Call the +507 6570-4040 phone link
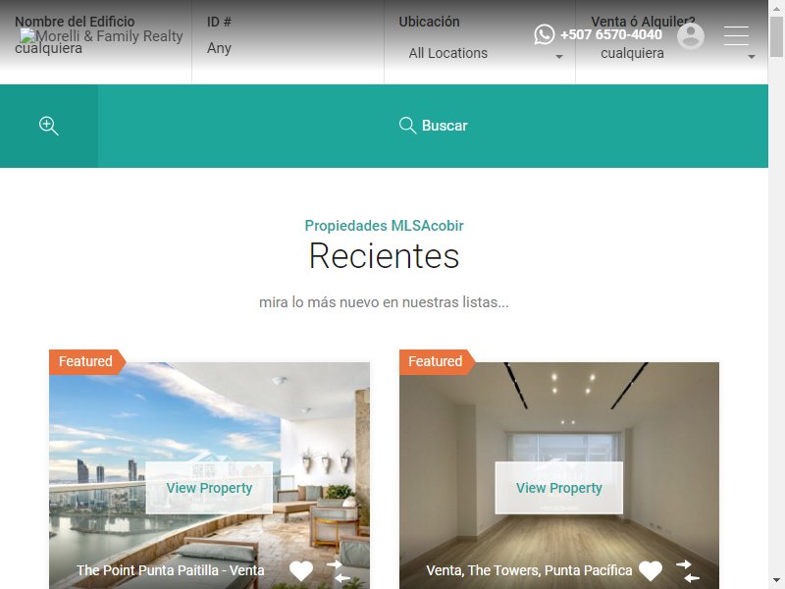 pos(610,34)
